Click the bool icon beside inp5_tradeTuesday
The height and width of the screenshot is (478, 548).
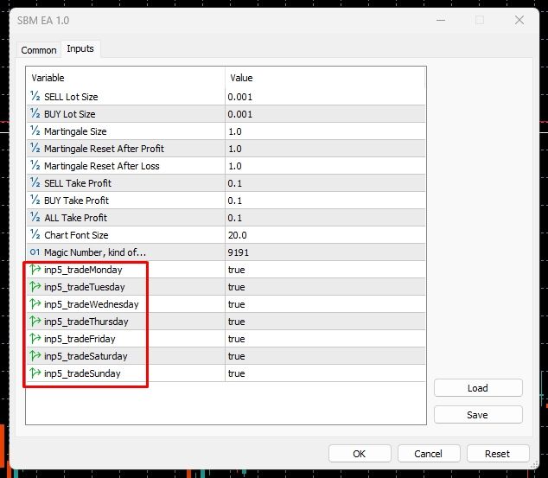(35, 286)
